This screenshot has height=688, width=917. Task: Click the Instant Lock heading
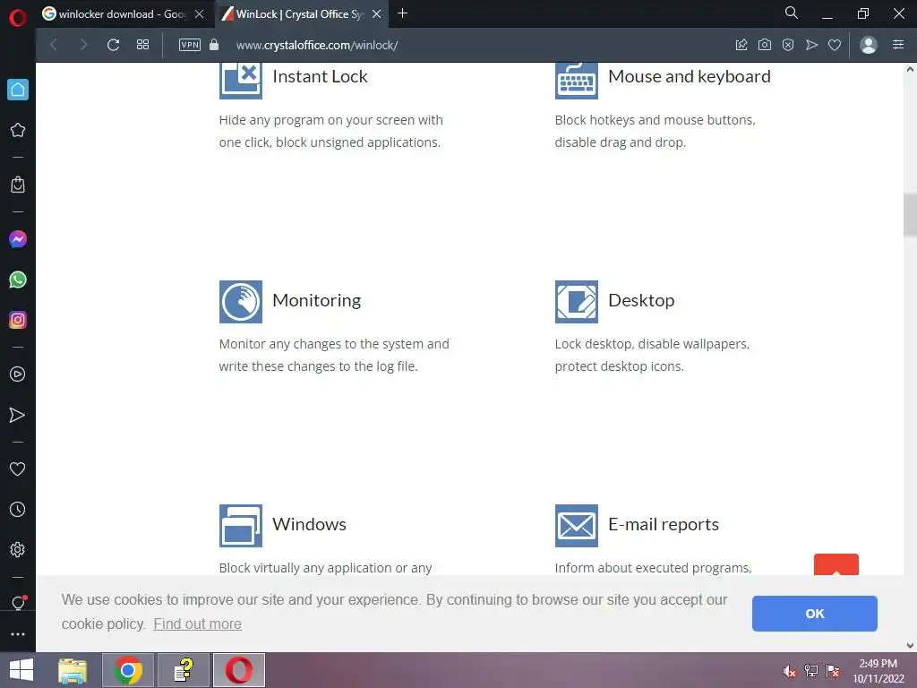tap(320, 77)
